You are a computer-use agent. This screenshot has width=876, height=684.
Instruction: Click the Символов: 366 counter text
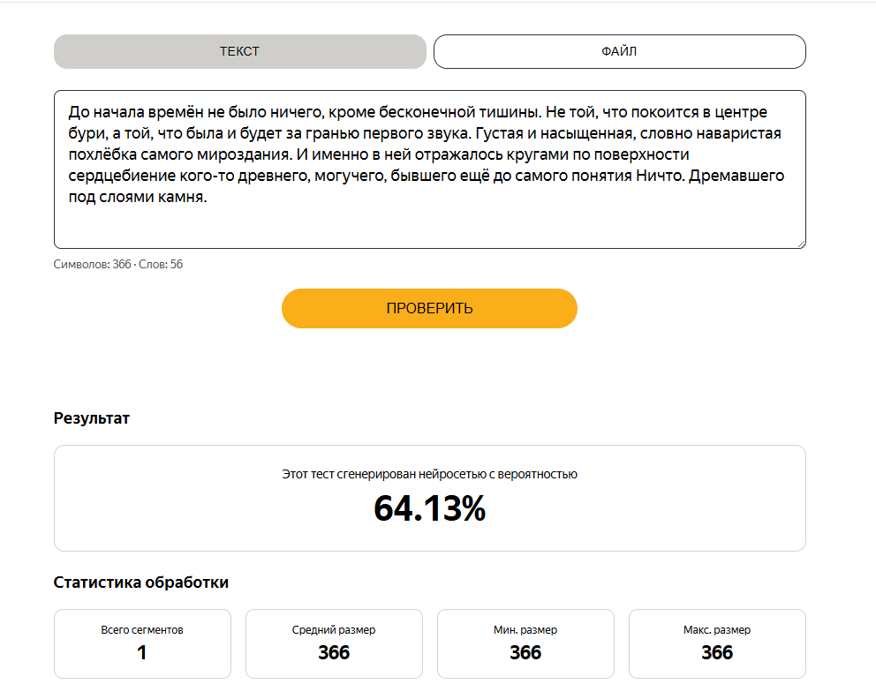coord(92,264)
